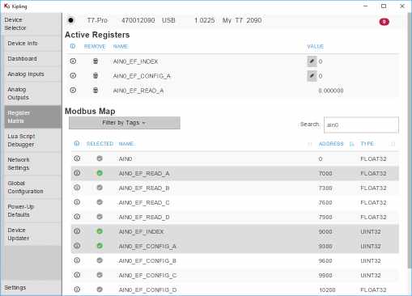The image size is (412, 296).
Task: Delete AIN0_EF_CONFIG_A from active registers
Action: tap(96, 76)
